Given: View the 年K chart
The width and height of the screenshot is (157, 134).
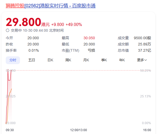Looking at the screenshot, I should tap(122, 60).
